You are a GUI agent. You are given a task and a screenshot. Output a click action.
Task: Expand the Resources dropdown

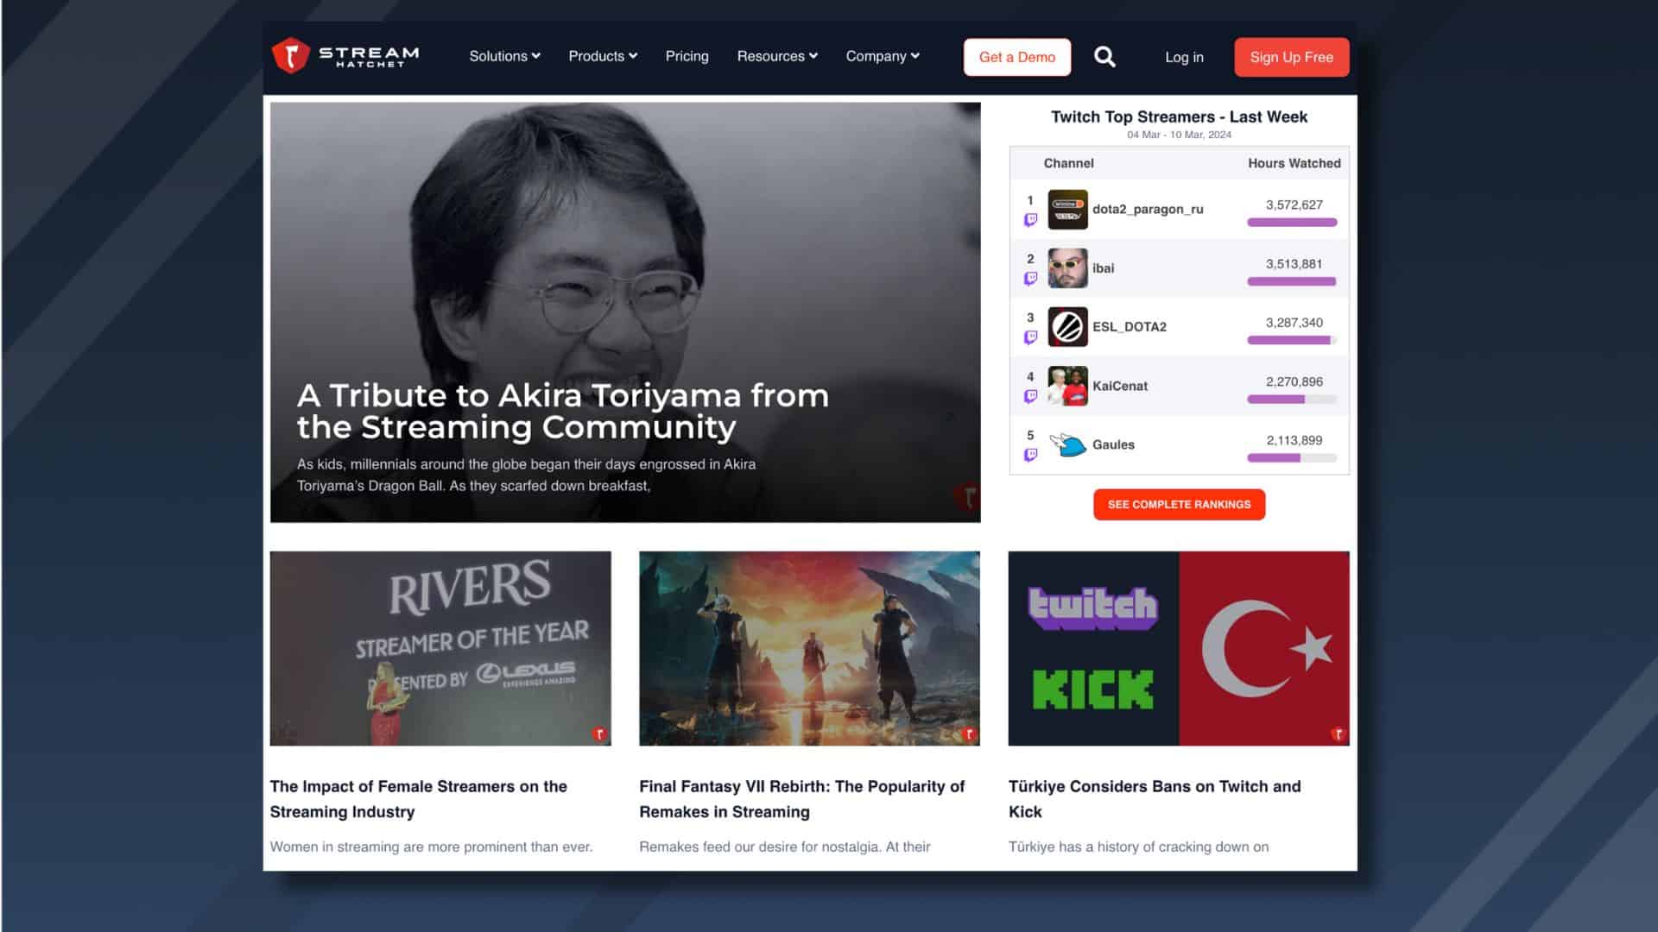click(776, 56)
